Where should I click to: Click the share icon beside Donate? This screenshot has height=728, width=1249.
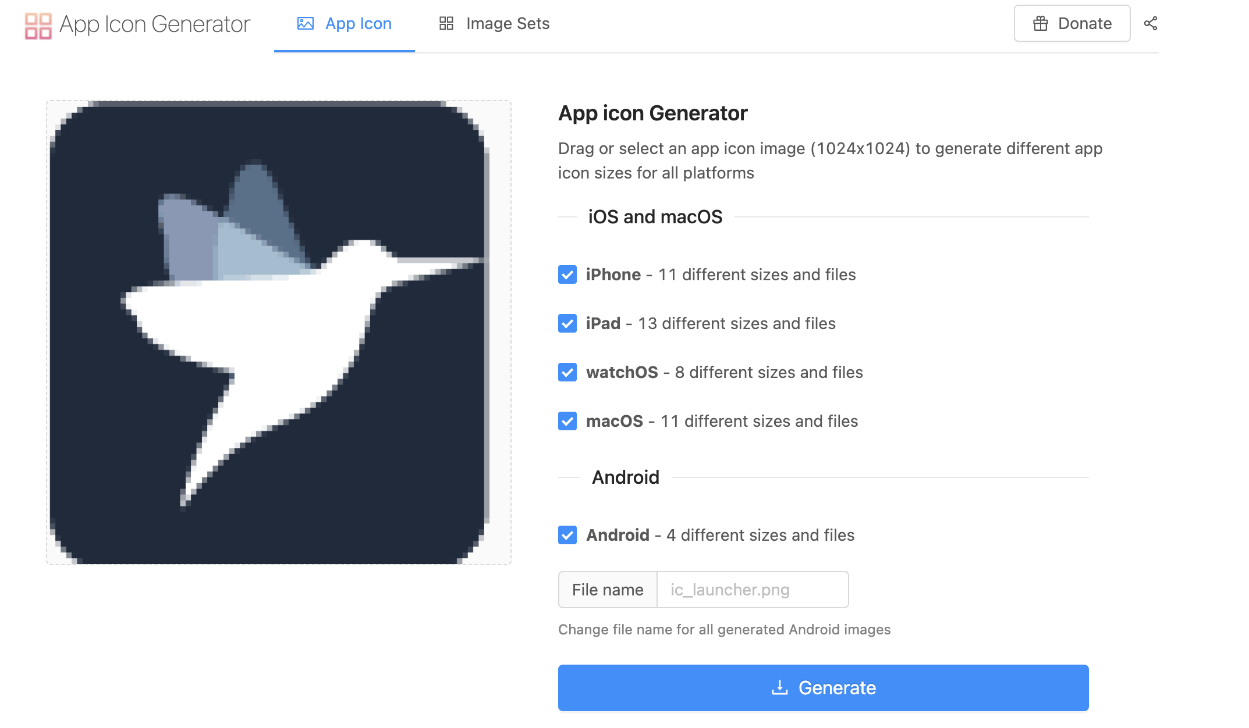tap(1151, 23)
